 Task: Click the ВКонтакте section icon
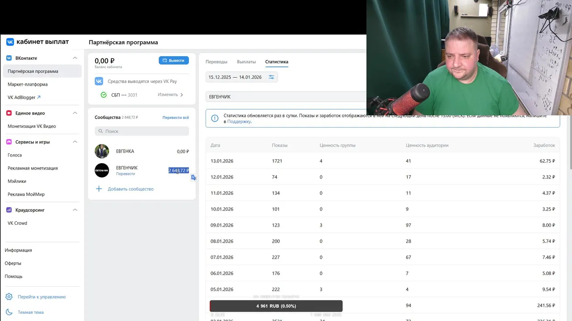(x=9, y=58)
